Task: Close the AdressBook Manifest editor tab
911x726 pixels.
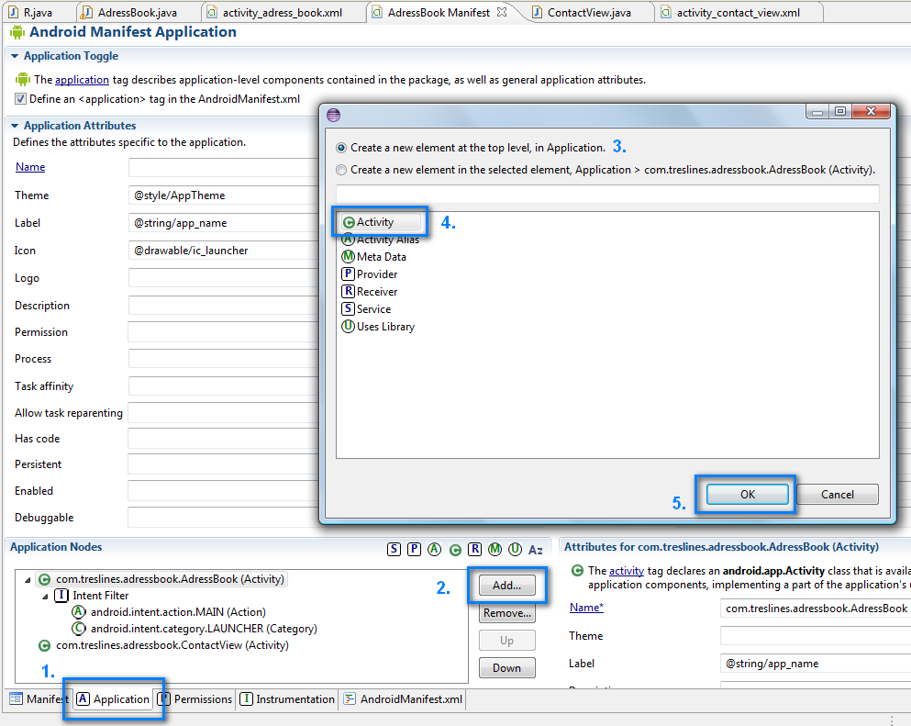Action: pos(502,12)
